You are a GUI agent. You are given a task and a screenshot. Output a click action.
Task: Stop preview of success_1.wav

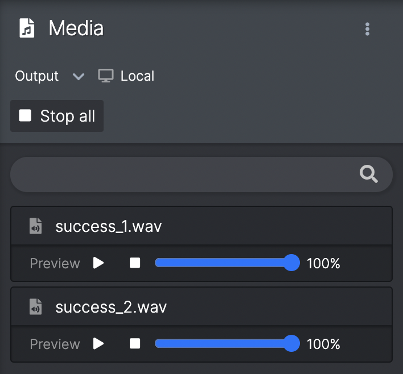pyautogui.click(x=135, y=263)
